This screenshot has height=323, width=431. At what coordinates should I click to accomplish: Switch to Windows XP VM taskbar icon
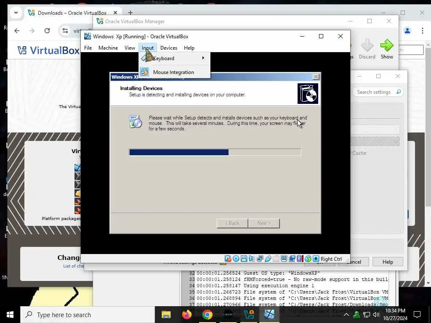pyautogui.click(x=269, y=315)
